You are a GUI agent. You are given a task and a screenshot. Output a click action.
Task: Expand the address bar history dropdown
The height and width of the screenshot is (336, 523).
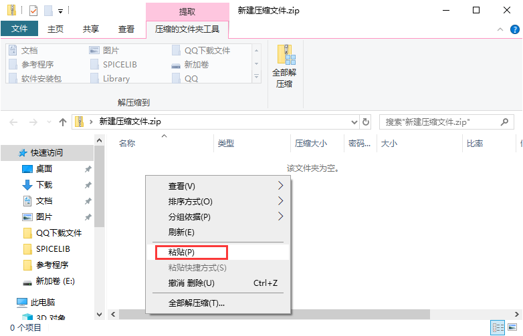[x=354, y=122]
